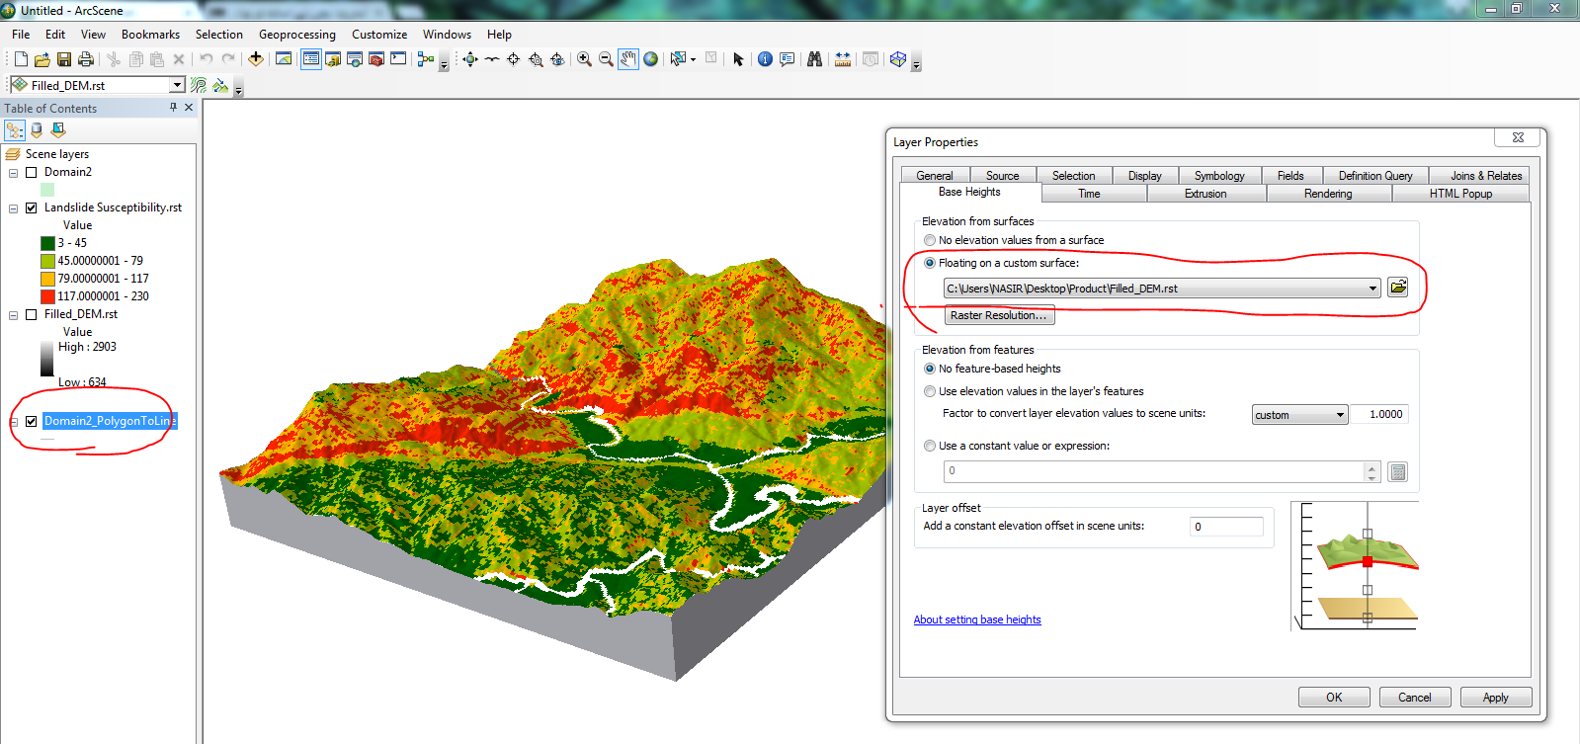Activate the Select Elements arrow tool

coord(738,59)
